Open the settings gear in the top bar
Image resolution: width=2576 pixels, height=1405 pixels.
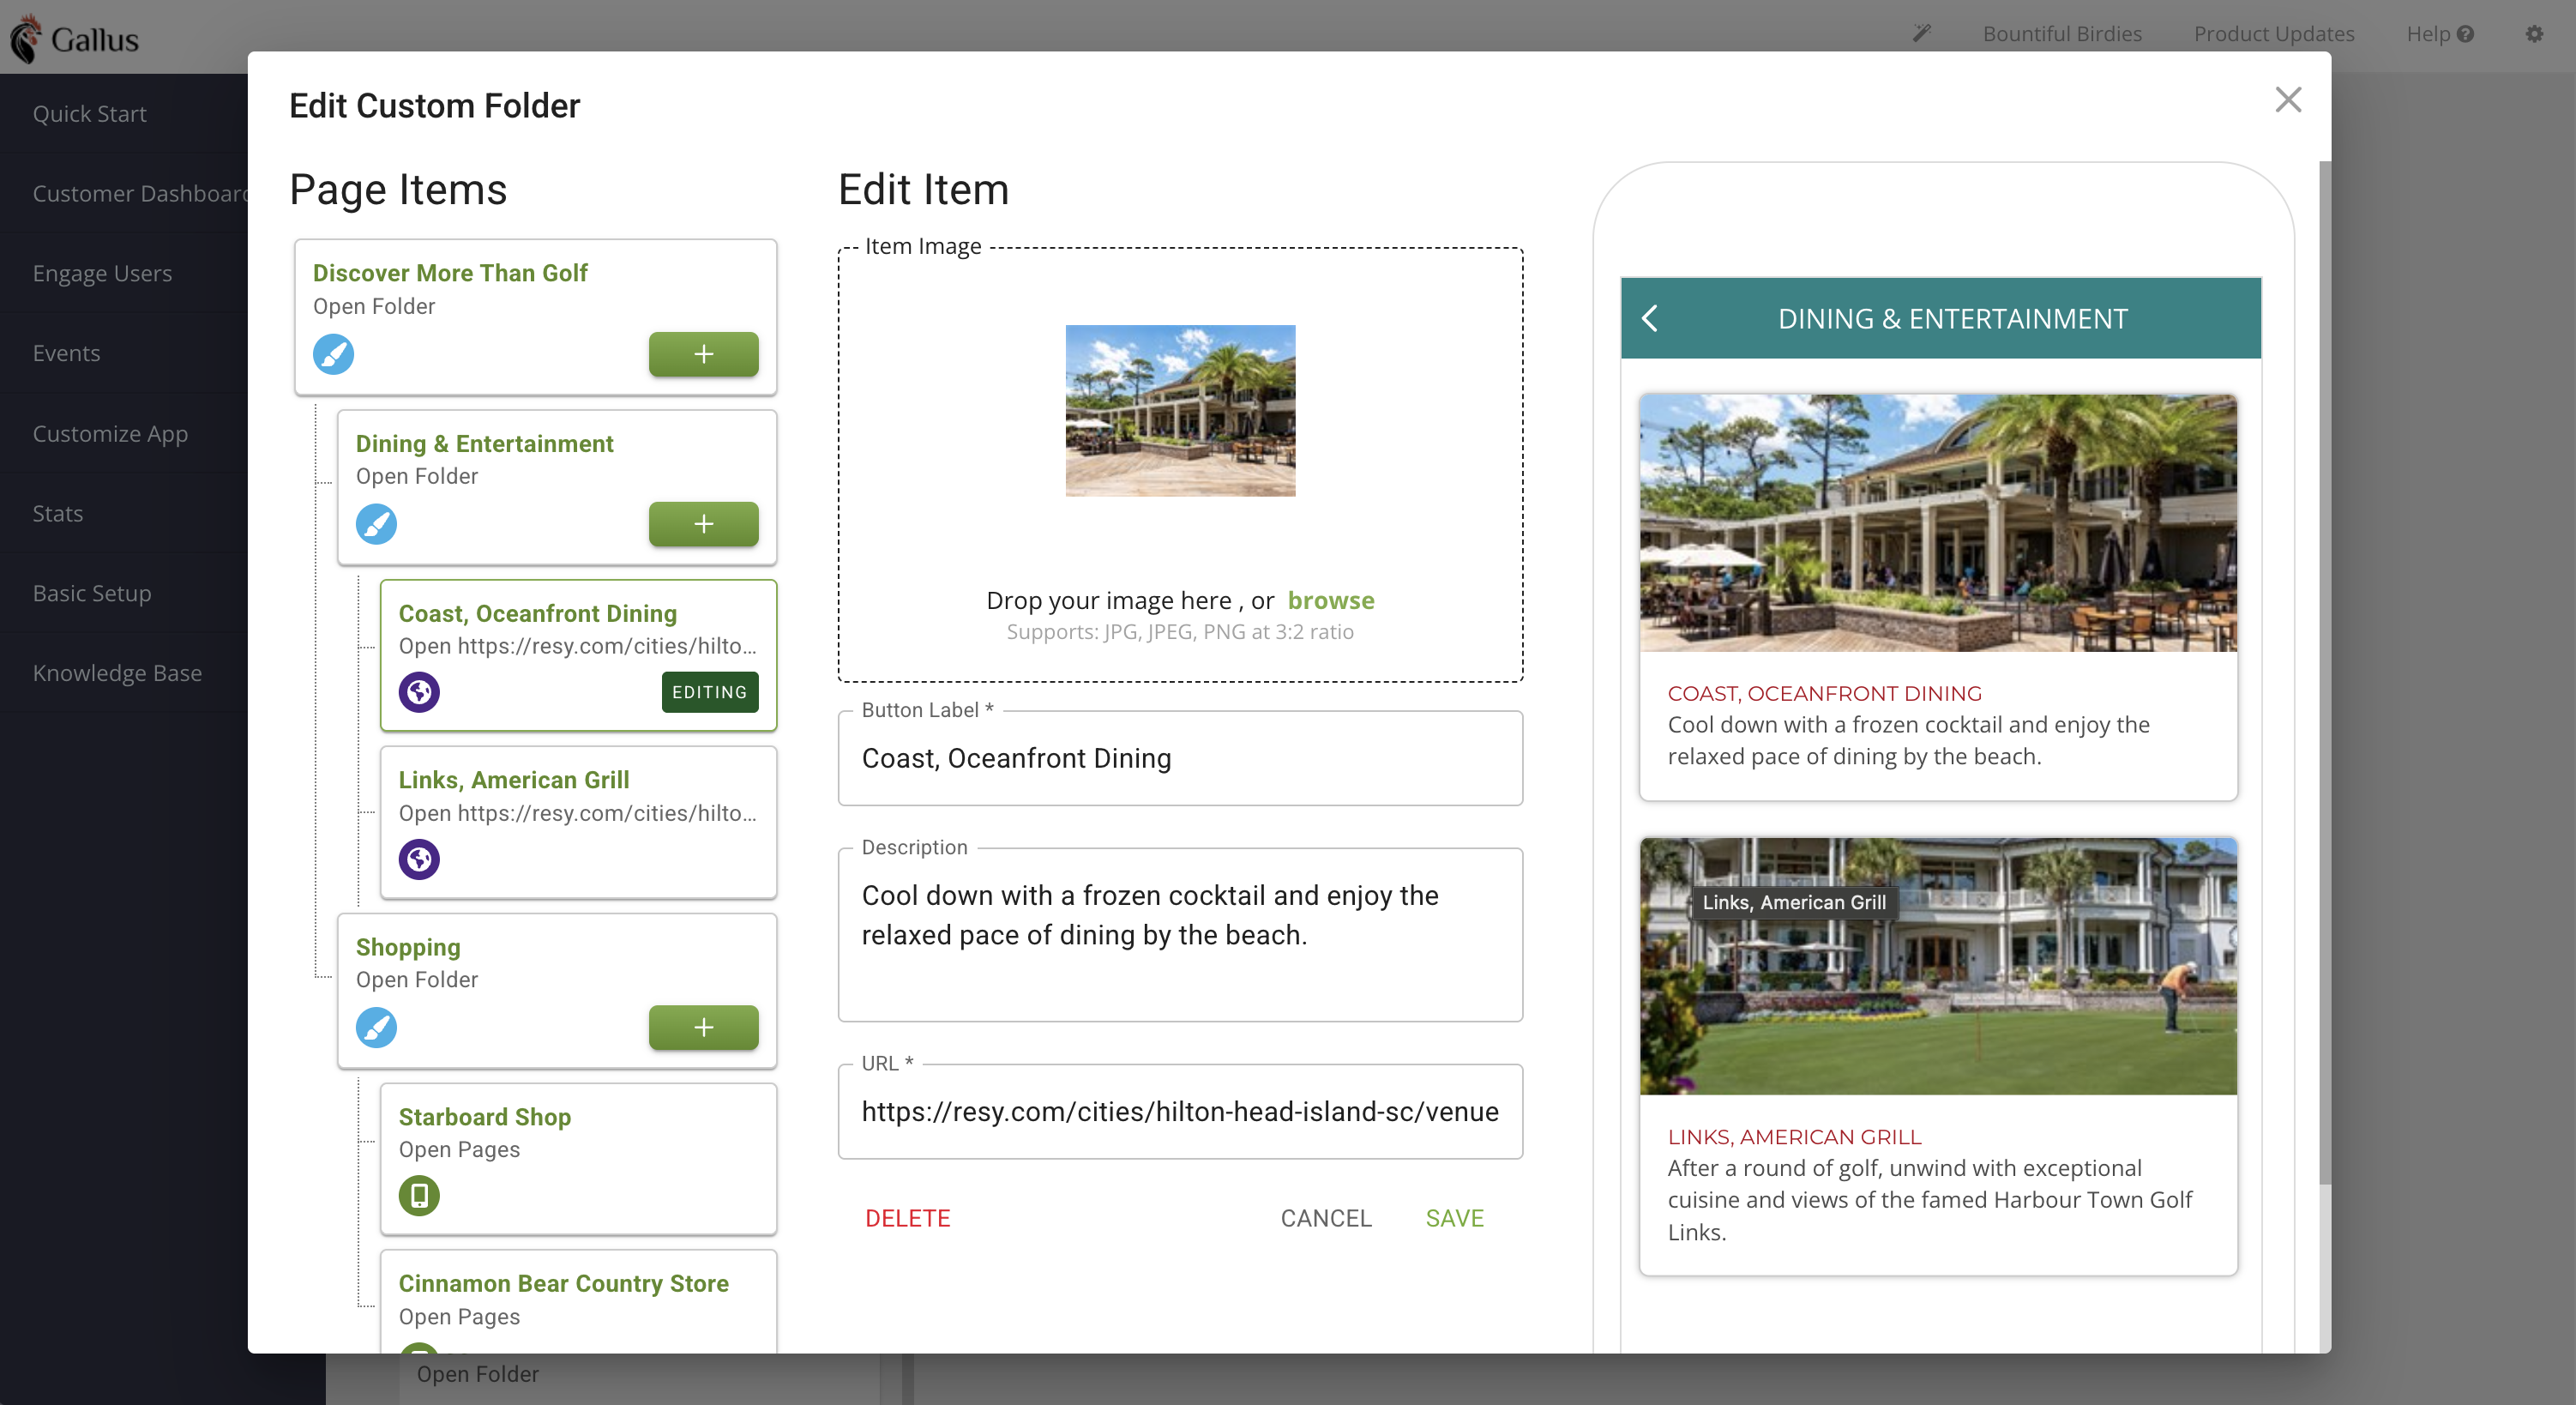(x=2533, y=34)
